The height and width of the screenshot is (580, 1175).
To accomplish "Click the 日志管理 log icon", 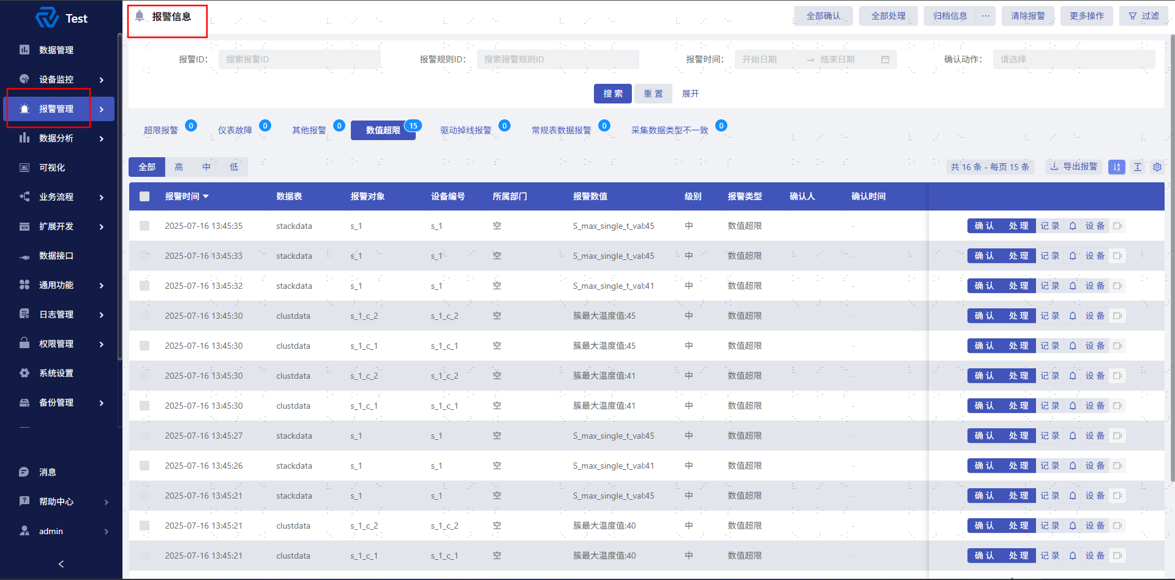I will (24, 314).
